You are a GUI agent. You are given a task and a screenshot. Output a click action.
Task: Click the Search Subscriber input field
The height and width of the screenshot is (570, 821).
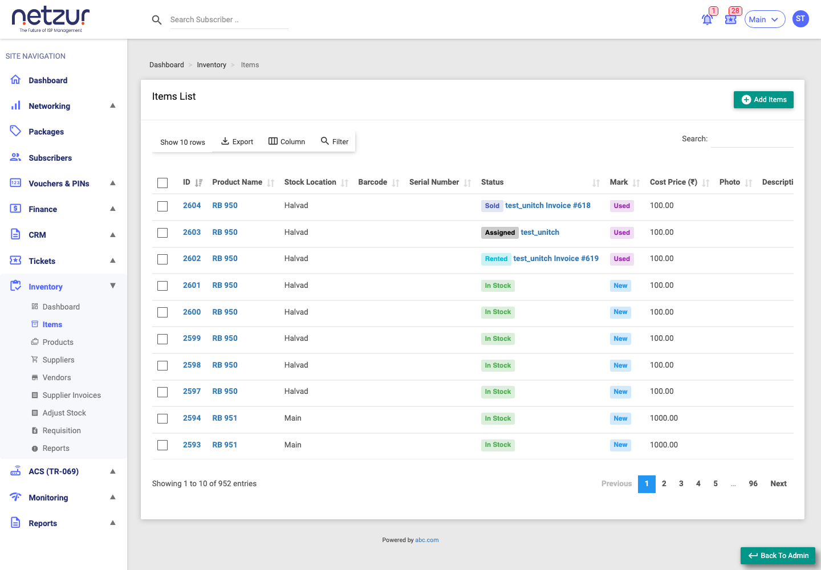(229, 19)
